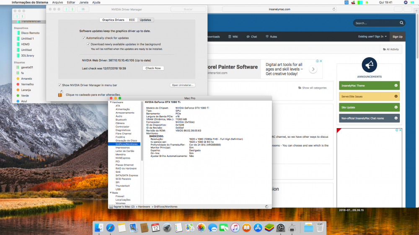Screen dimensions: 419x235
Task: Open System Preferences gear in Dock
Action: [281, 228]
